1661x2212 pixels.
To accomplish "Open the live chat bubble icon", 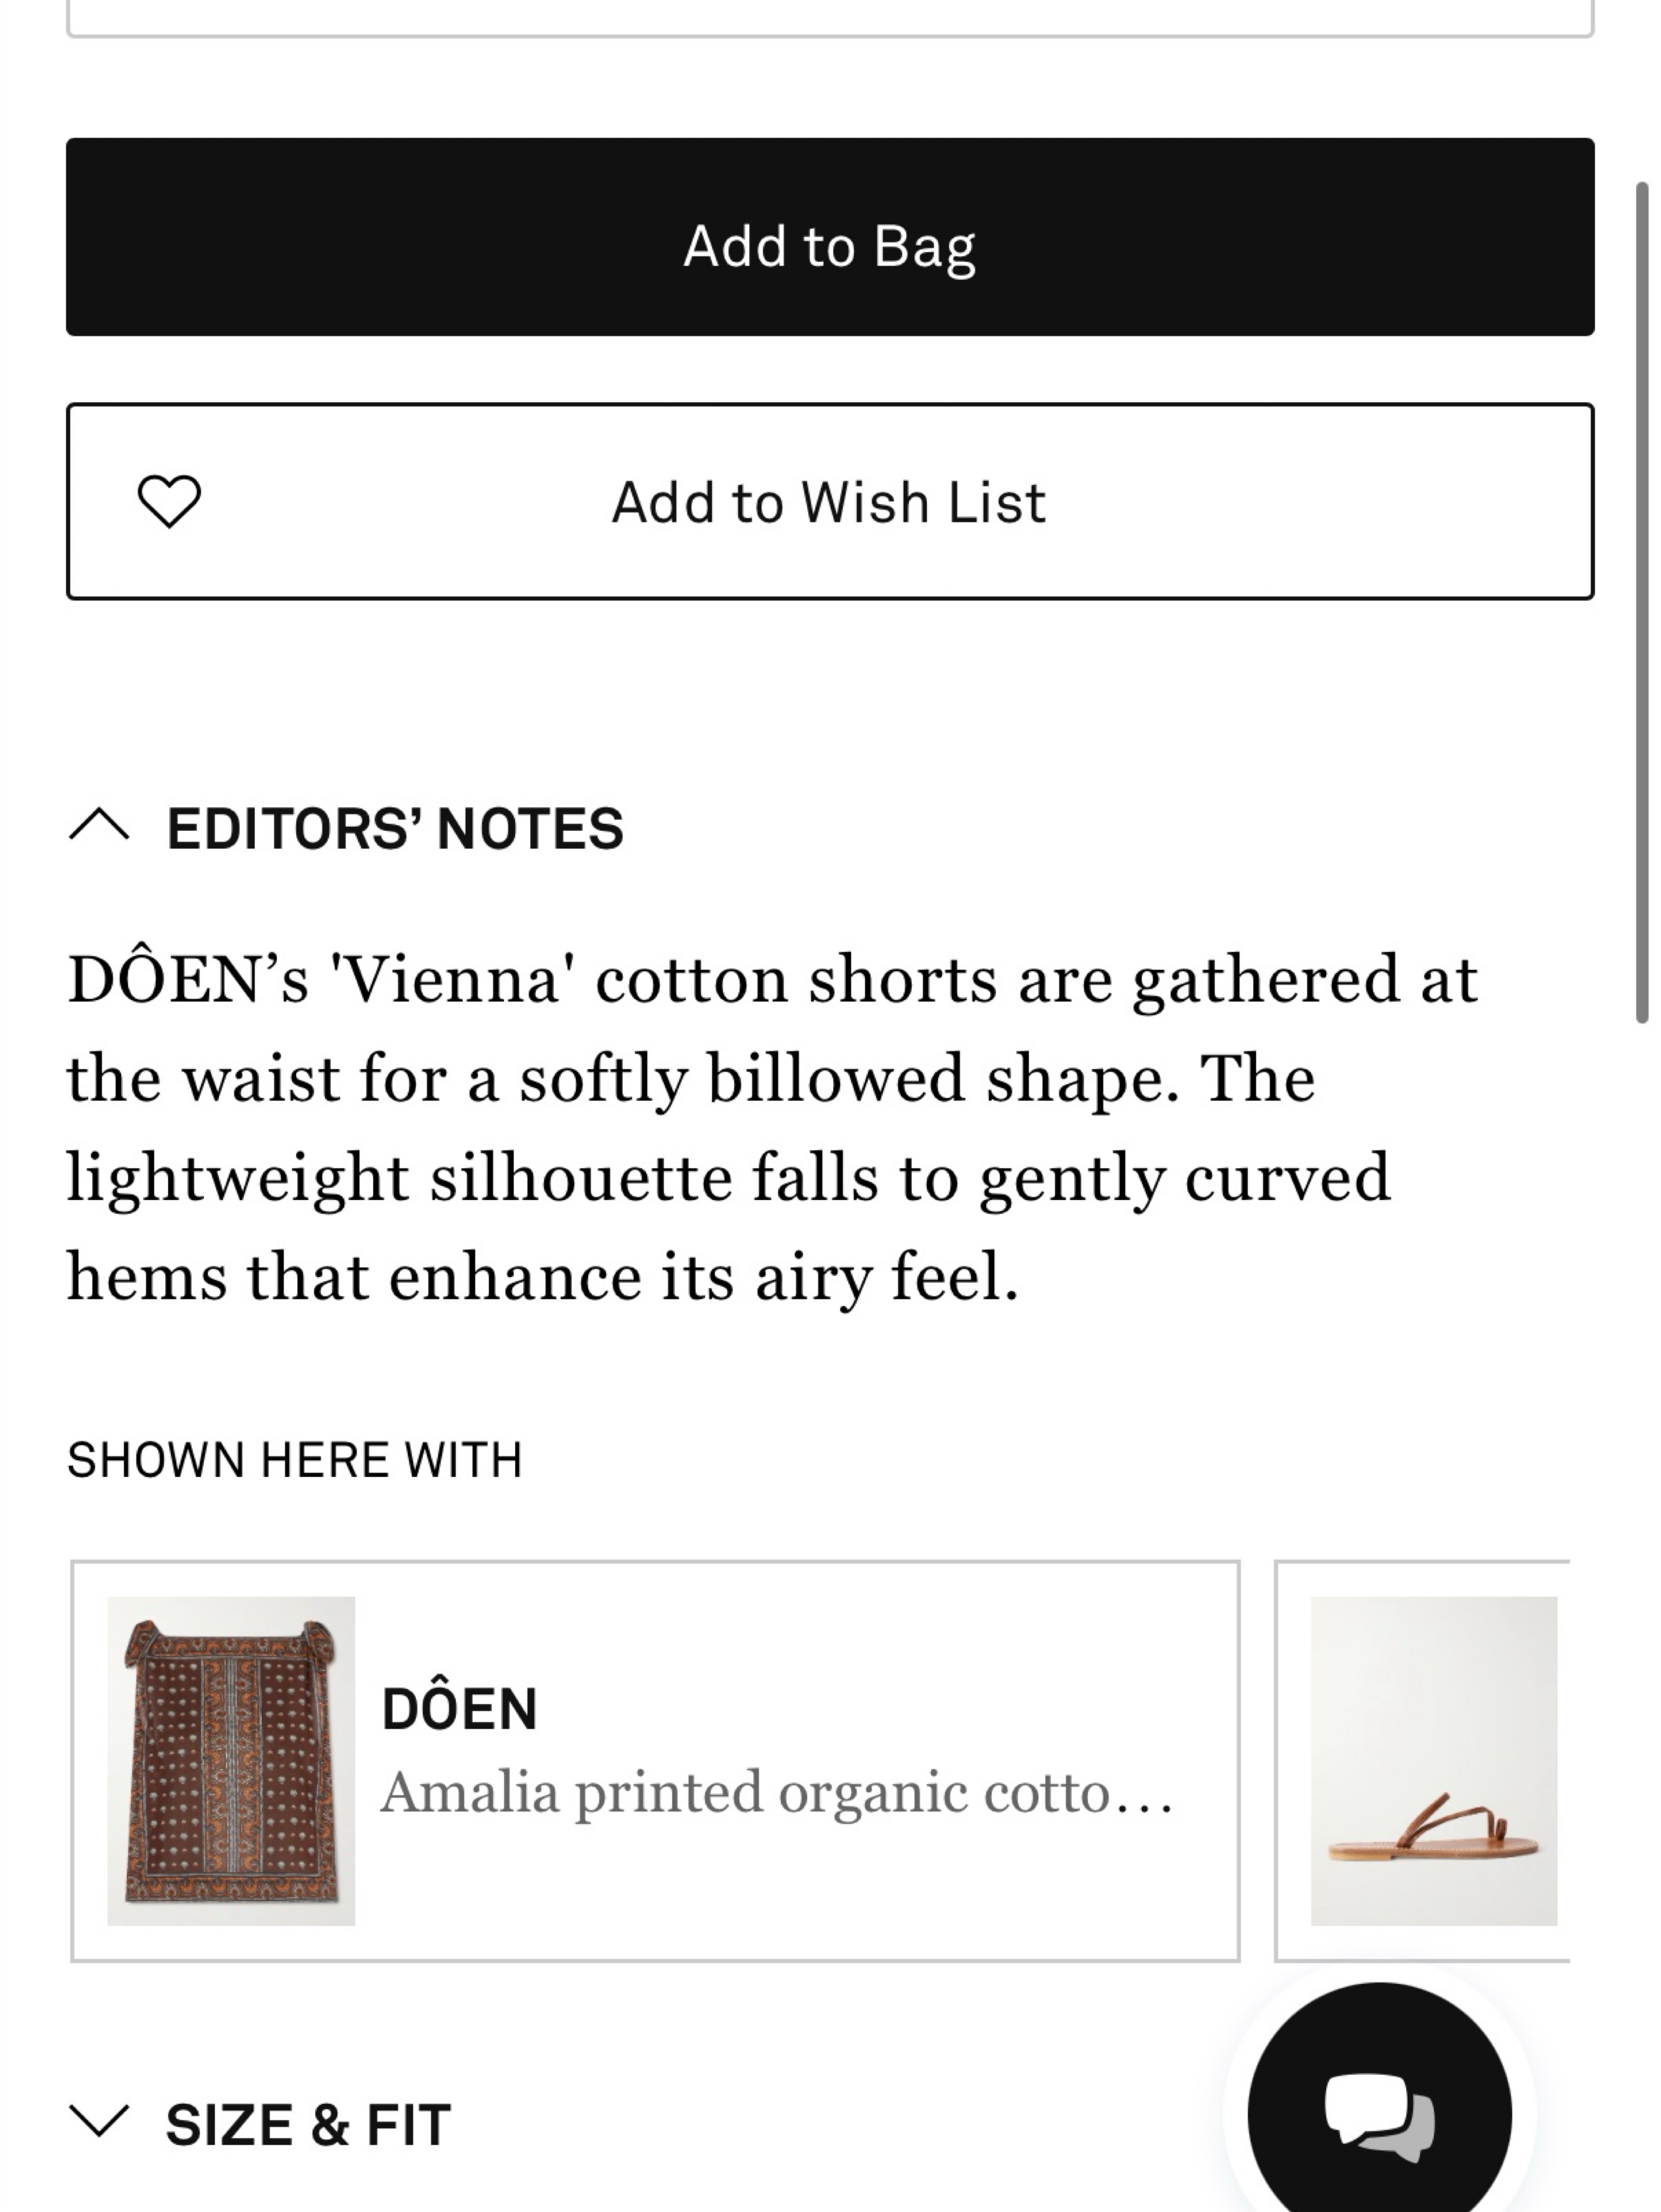I will coord(1379,2112).
